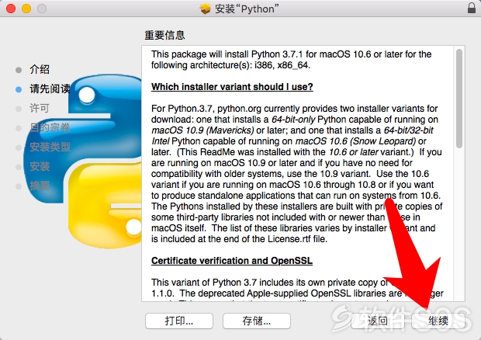Select the 请先阅读 step in sidebar

tap(50, 89)
